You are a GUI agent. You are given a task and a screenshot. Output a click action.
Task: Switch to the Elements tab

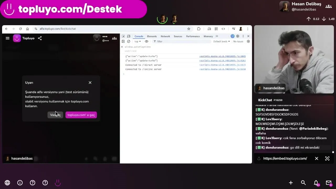pos(152,36)
